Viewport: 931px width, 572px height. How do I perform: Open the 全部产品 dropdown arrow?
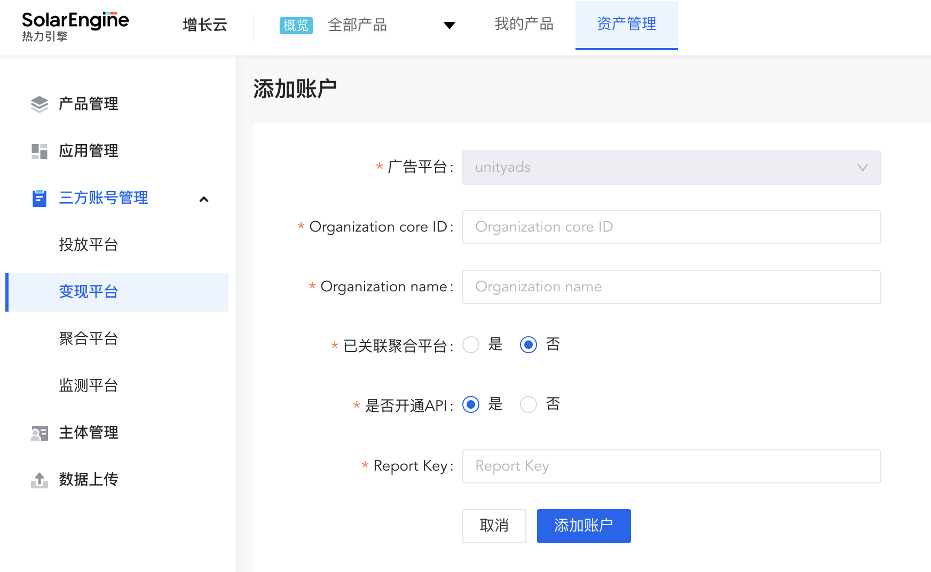point(449,25)
